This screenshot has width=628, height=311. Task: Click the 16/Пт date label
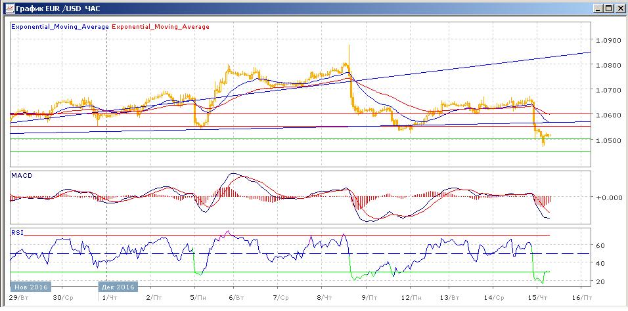(582, 298)
